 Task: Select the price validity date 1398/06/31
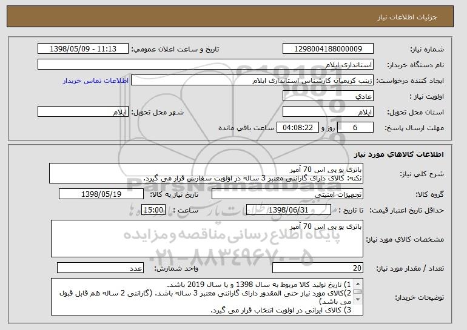tap(289, 210)
